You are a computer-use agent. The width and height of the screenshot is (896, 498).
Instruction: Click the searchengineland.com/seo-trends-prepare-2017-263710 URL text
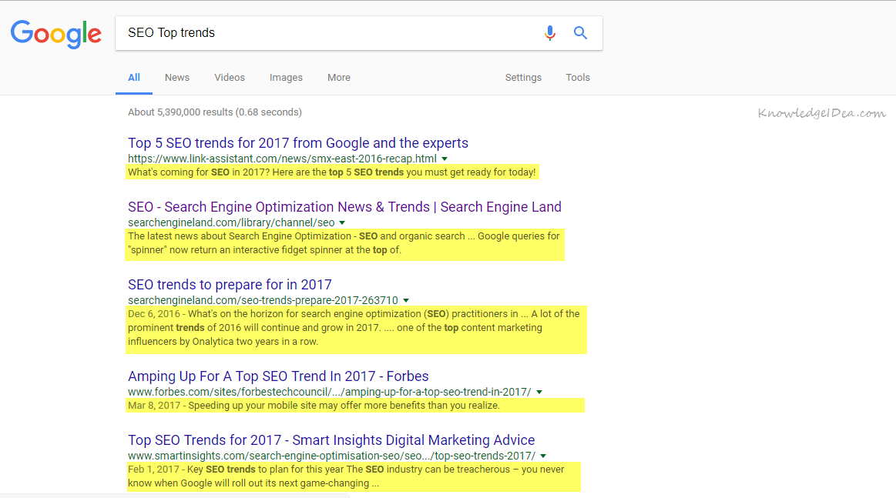click(263, 300)
